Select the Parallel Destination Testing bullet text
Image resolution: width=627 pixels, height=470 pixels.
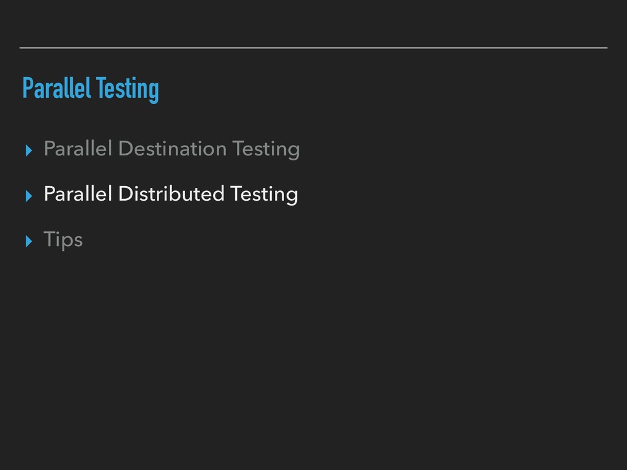171,149
